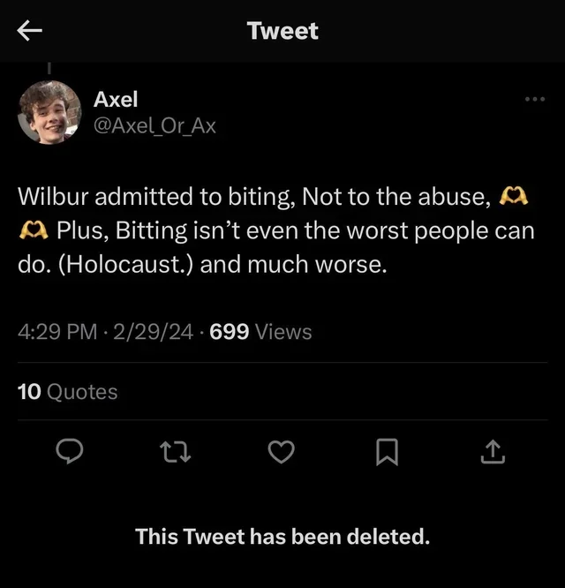Click the @Axel_Or_Ax handle
This screenshot has width=565, height=588.
pos(154,126)
